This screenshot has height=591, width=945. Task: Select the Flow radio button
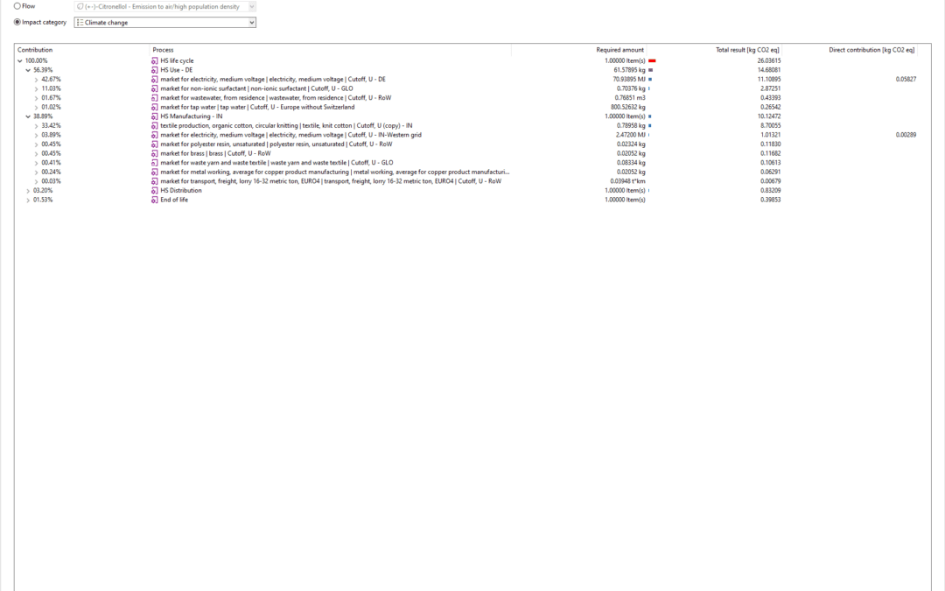(17, 6)
